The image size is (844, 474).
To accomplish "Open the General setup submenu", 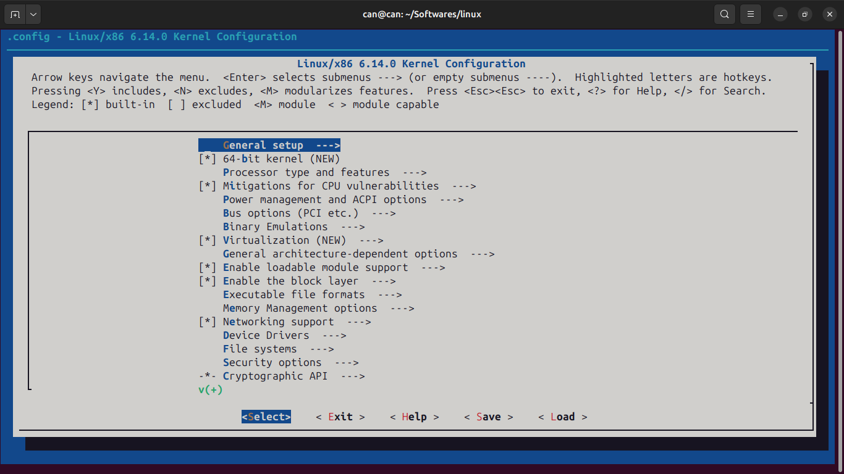I will (x=269, y=145).
